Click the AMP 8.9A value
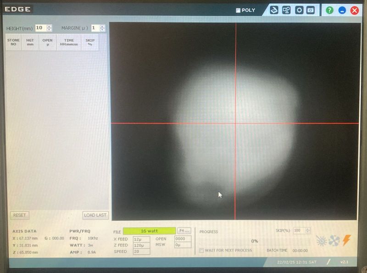The image size is (367, 273). [x=91, y=252]
